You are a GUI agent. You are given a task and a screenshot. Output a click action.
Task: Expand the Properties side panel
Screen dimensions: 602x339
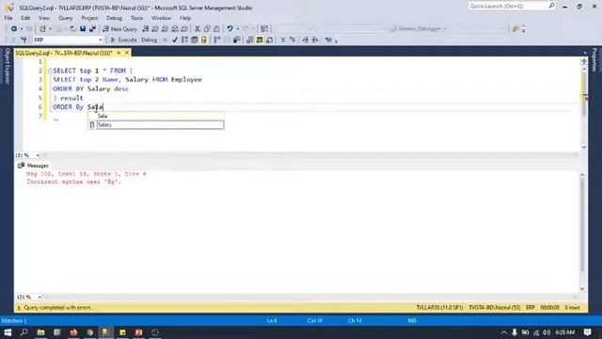(594, 59)
